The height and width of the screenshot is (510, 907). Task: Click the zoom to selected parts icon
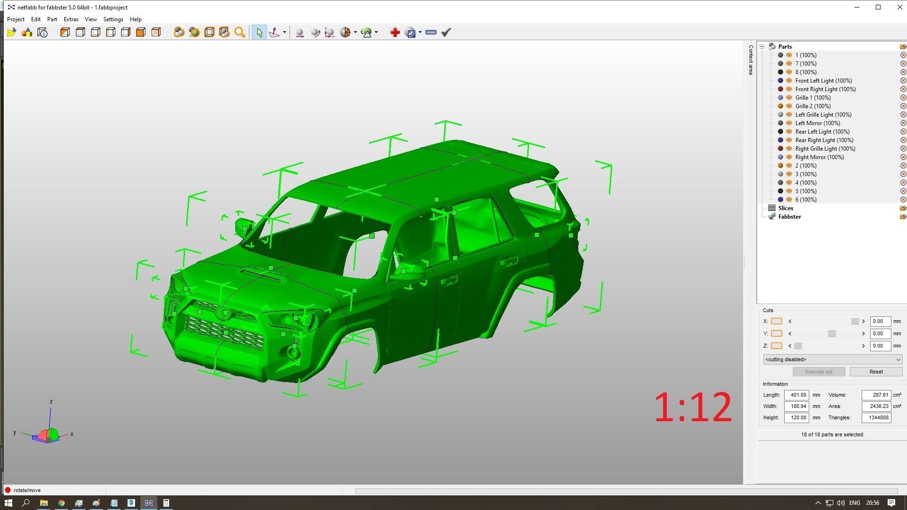(x=194, y=32)
